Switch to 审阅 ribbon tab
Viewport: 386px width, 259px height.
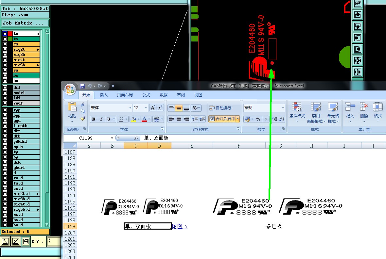click(181, 95)
